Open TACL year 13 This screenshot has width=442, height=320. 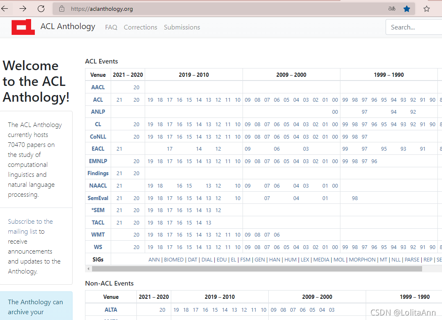(208, 223)
